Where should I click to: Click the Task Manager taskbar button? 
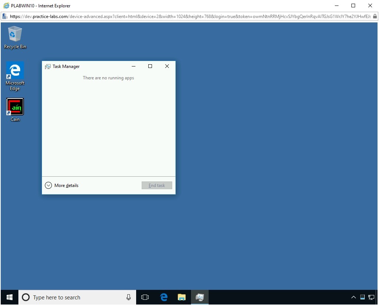click(x=199, y=297)
